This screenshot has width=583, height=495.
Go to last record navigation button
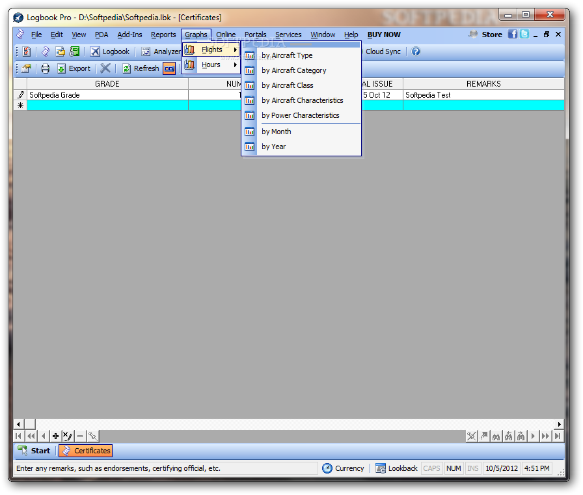click(x=558, y=436)
